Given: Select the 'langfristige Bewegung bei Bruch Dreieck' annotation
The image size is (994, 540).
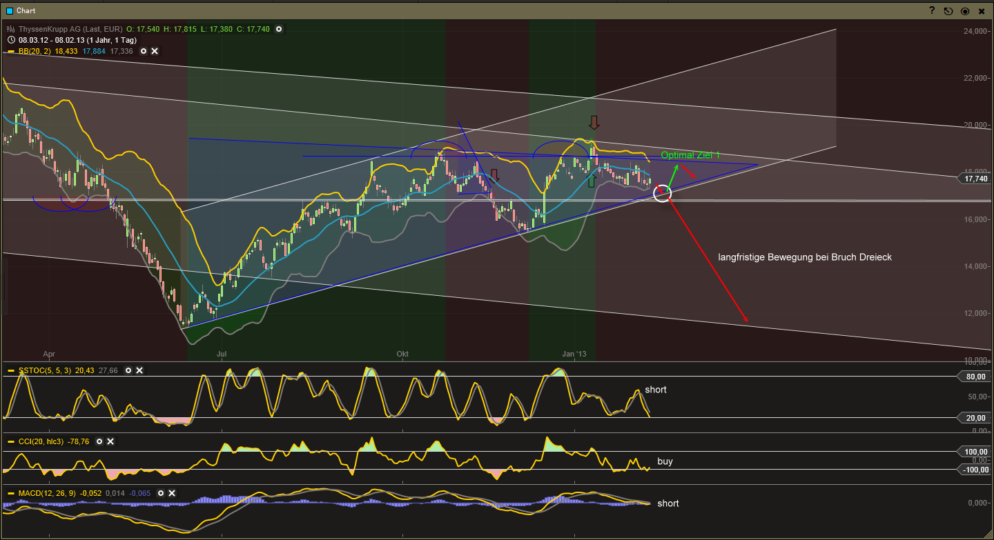Looking at the screenshot, I should (x=805, y=257).
